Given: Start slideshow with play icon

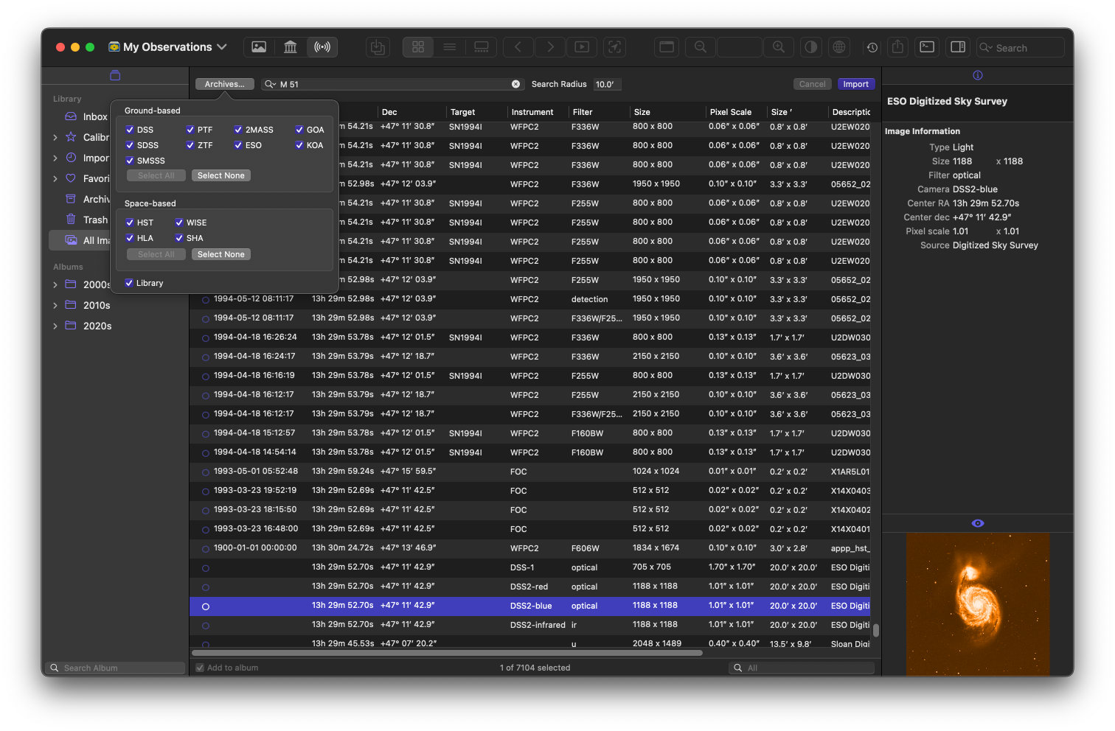Looking at the screenshot, I should point(582,47).
